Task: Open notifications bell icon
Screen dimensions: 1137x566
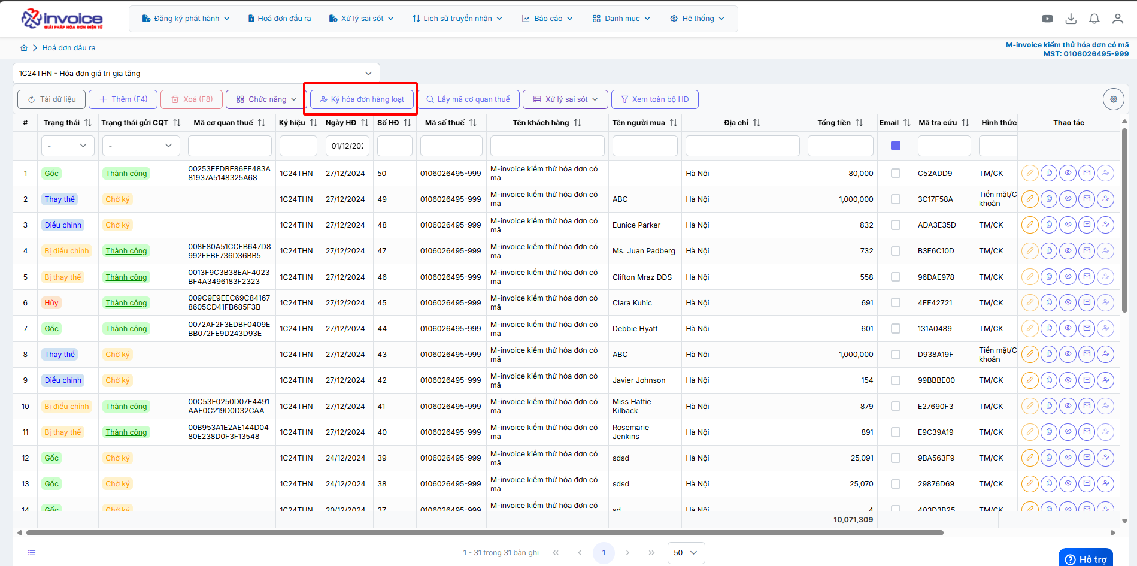Action: 1094,19
